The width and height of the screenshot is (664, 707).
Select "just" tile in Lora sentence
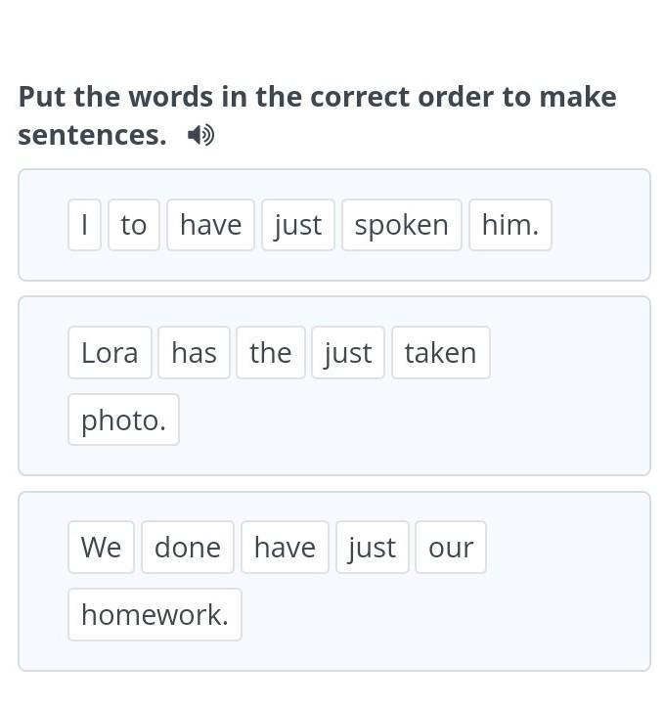click(348, 353)
